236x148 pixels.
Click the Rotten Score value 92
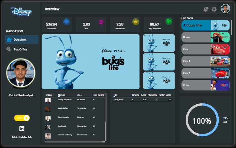[x=170, y=100]
